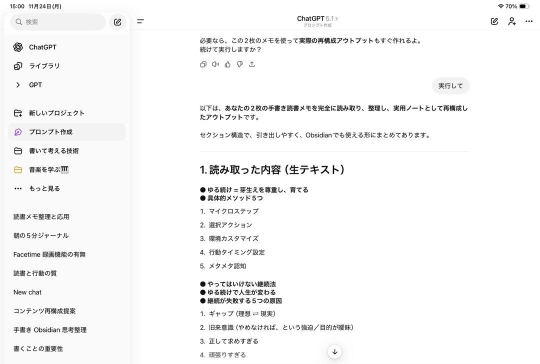Open the ChatGPT 5.1 model selector
540x364 pixels.
(318, 18)
